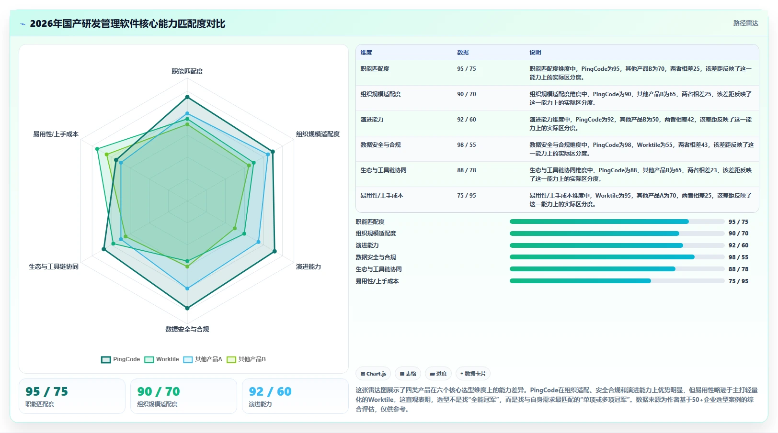Click table cell value 98 / 55
This screenshot has width=778, height=433.
[467, 145]
